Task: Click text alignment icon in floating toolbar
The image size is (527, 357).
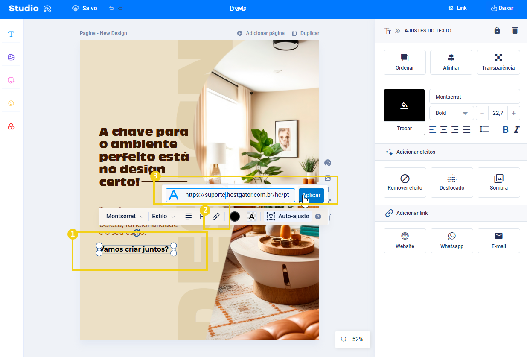Action: coord(189,217)
